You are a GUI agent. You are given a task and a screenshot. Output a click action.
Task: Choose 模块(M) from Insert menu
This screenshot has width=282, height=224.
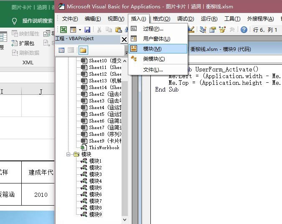click(x=158, y=49)
